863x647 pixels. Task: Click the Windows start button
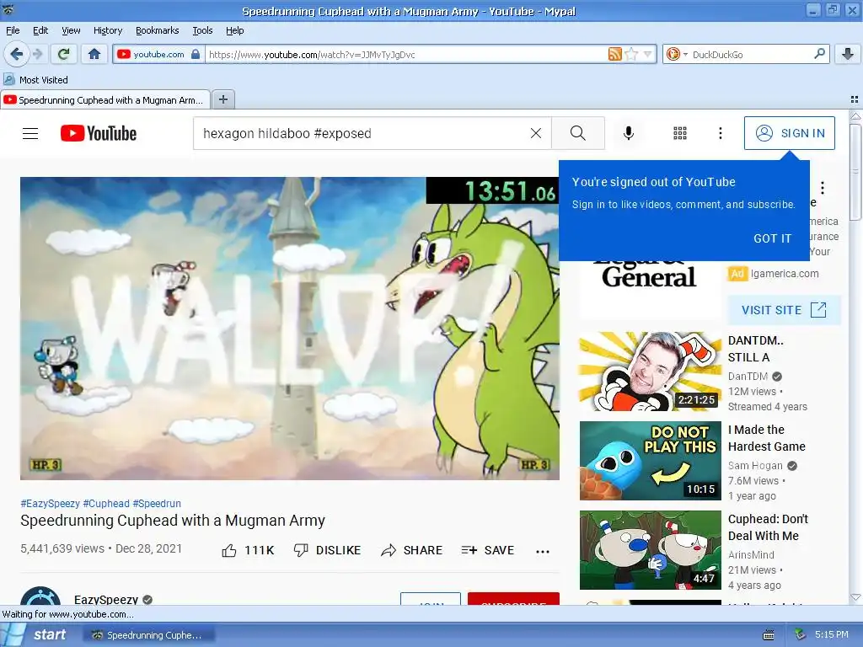coord(37,635)
